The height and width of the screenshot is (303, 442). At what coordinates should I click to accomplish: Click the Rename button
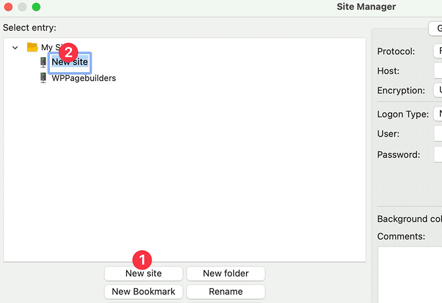coord(225,291)
